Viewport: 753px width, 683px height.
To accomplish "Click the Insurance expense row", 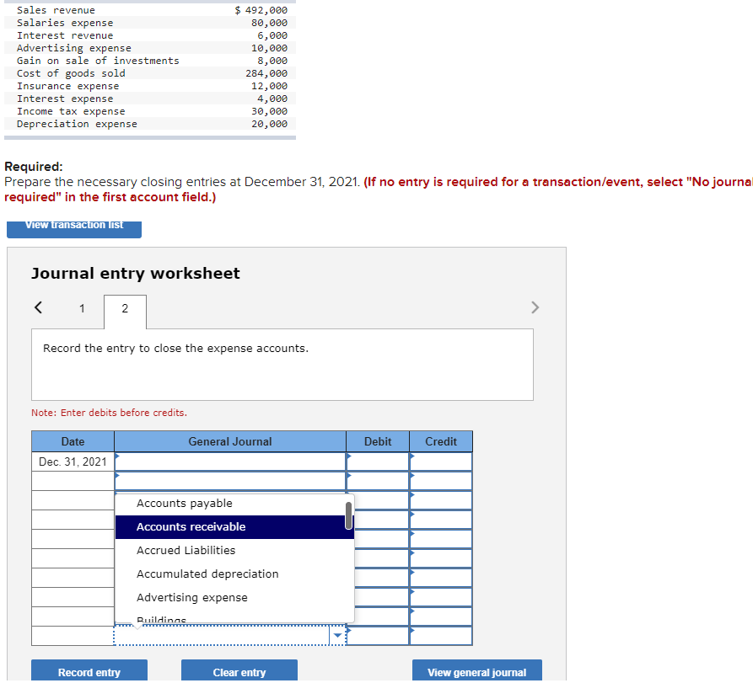I will click(150, 86).
